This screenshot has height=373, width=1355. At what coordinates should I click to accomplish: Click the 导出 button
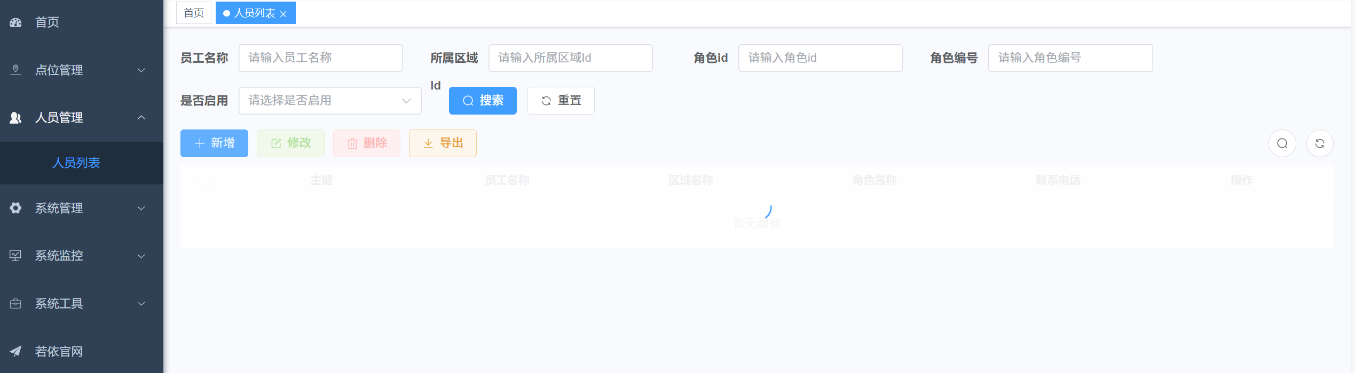[x=443, y=143]
